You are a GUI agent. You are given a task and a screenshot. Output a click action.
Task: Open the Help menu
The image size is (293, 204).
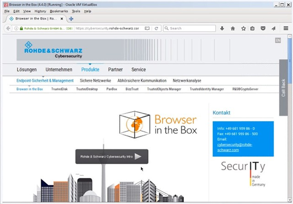coord(87,11)
